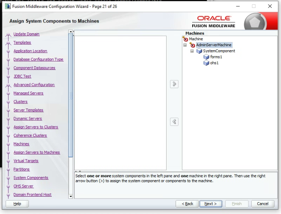This screenshot has height=214, width=281.
Task: Select the forms1 tree item
Action: point(216,57)
